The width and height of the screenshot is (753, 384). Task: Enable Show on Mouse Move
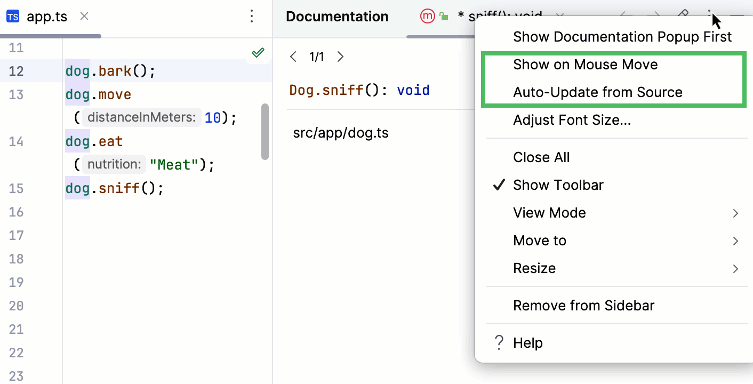584,64
